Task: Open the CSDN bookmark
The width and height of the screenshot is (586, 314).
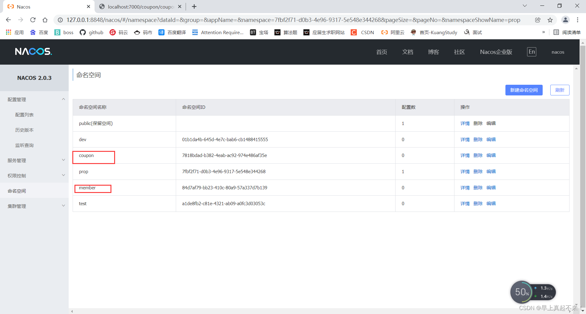Action: (363, 32)
